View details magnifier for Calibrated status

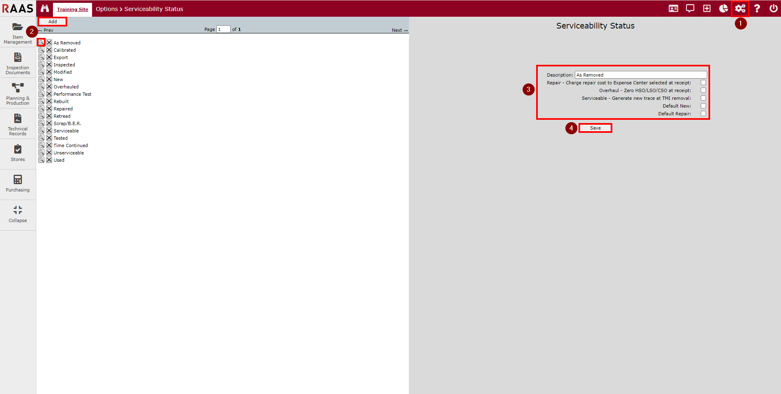tap(42, 50)
